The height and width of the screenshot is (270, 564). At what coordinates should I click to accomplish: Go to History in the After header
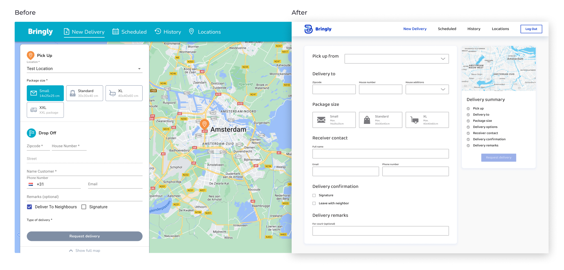(474, 29)
